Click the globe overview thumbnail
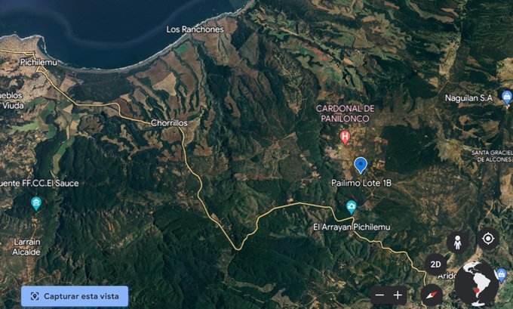The width and height of the screenshot is (513, 309). point(477,284)
